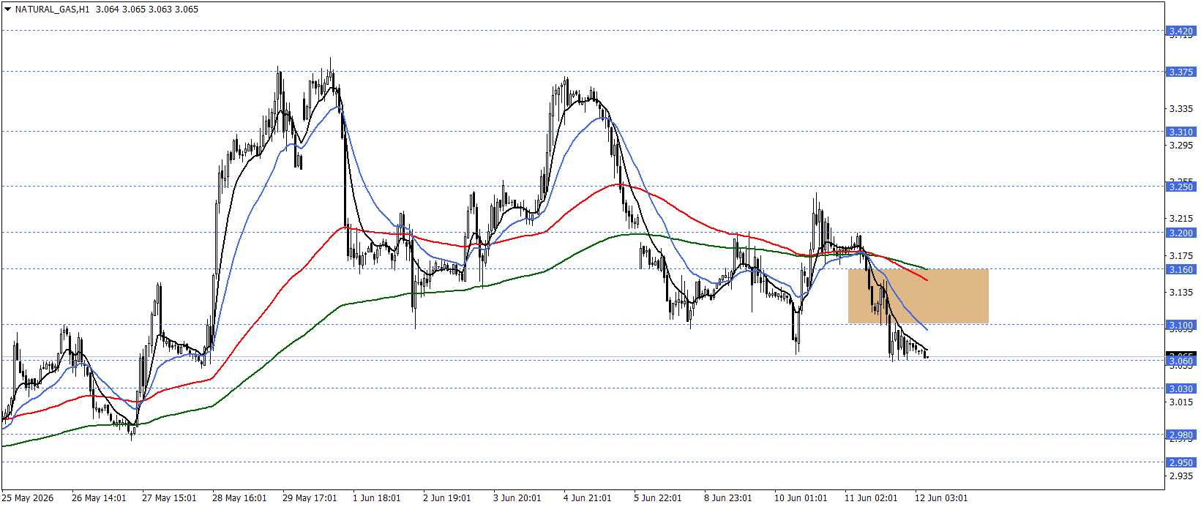Click the 11 Jun 02:01 time label
1201x507 pixels.
click(872, 498)
